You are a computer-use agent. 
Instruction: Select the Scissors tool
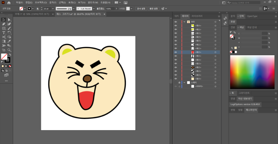tap(4, 37)
